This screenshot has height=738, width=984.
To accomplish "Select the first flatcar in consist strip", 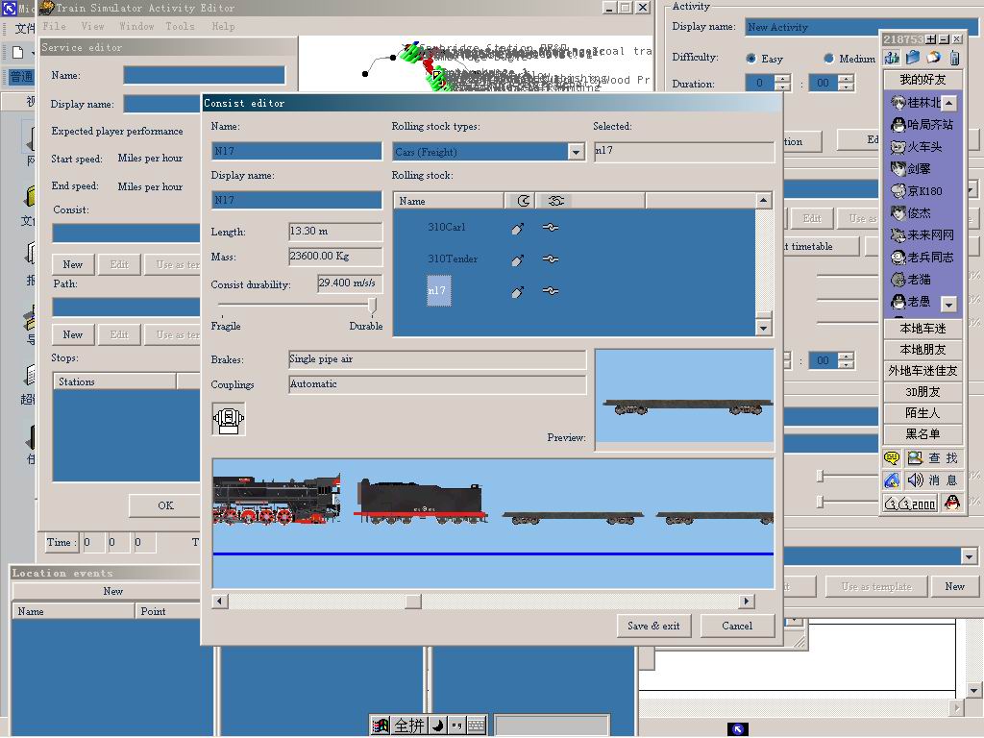I will pyautogui.click(x=573, y=518).
